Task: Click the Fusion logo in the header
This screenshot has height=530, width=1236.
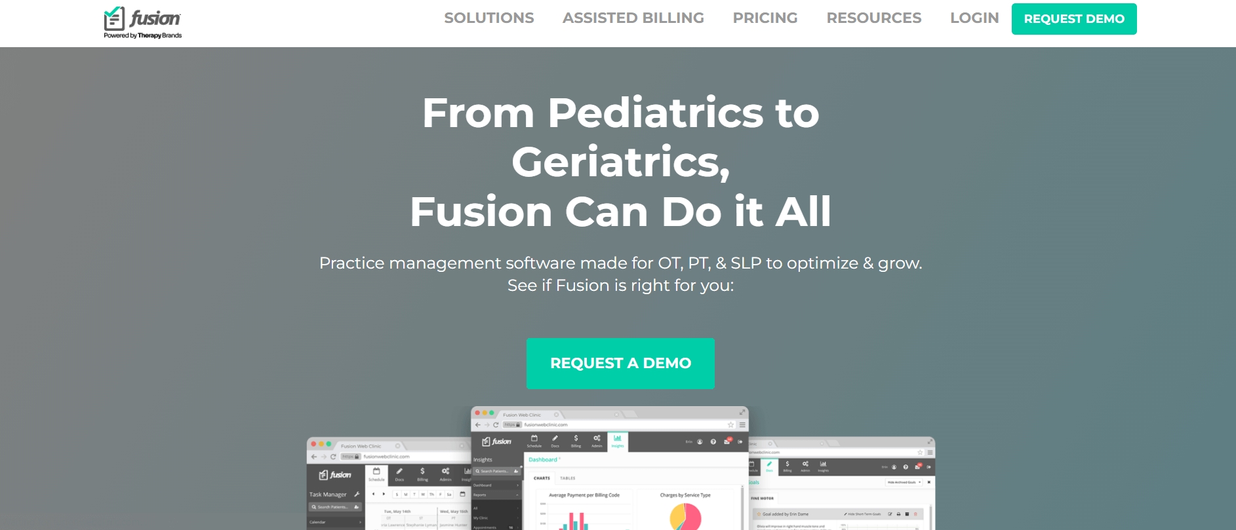Action: [x=142, y=23]
